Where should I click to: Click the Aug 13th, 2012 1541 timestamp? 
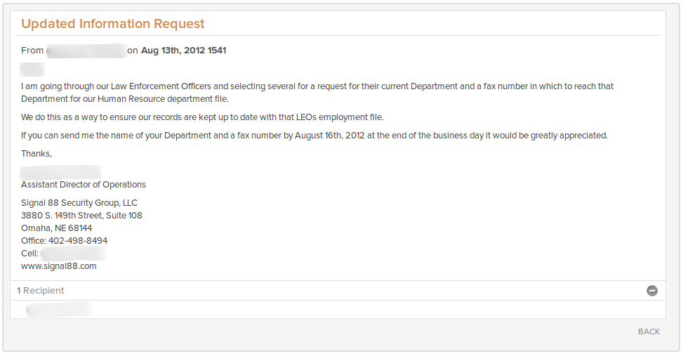(183, 51)
